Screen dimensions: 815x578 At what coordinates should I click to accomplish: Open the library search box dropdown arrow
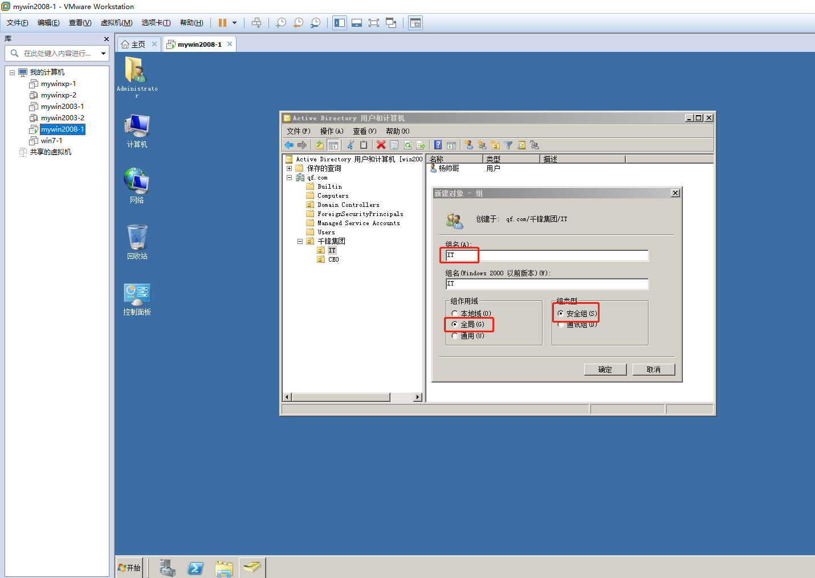pos(103,54)
